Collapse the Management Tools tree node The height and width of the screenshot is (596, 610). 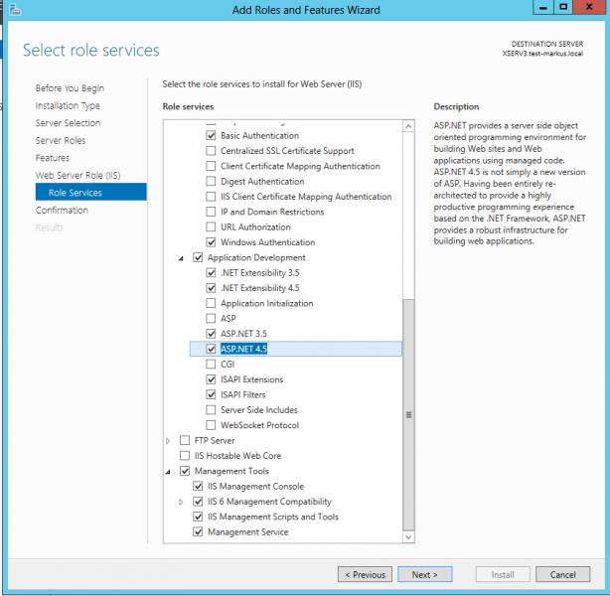point(168,472)
